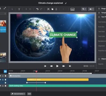Image resolution: width=106 pixels, height=96 pixels.
Task: Click the work area bar end handle
Action: tap(91, 73)
